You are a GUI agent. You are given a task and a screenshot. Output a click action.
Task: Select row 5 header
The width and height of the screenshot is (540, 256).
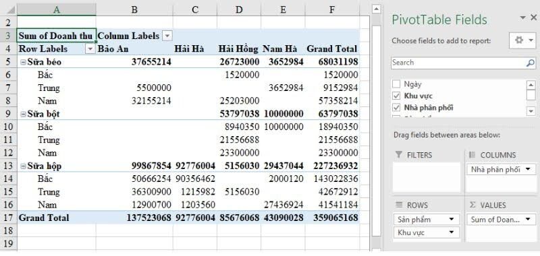click(8, 62)
